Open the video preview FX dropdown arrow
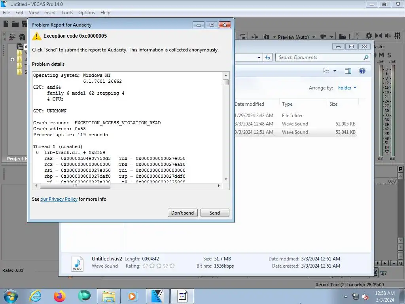The width and height of the screenshot is (405, 304). 274,37
